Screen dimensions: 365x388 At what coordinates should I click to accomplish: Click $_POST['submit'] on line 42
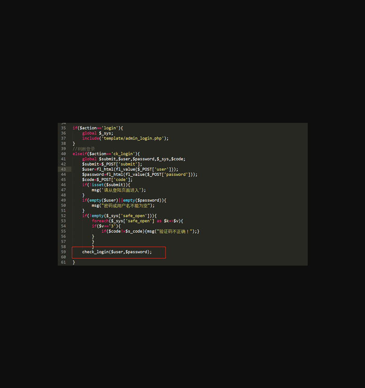tap(121, 164)
